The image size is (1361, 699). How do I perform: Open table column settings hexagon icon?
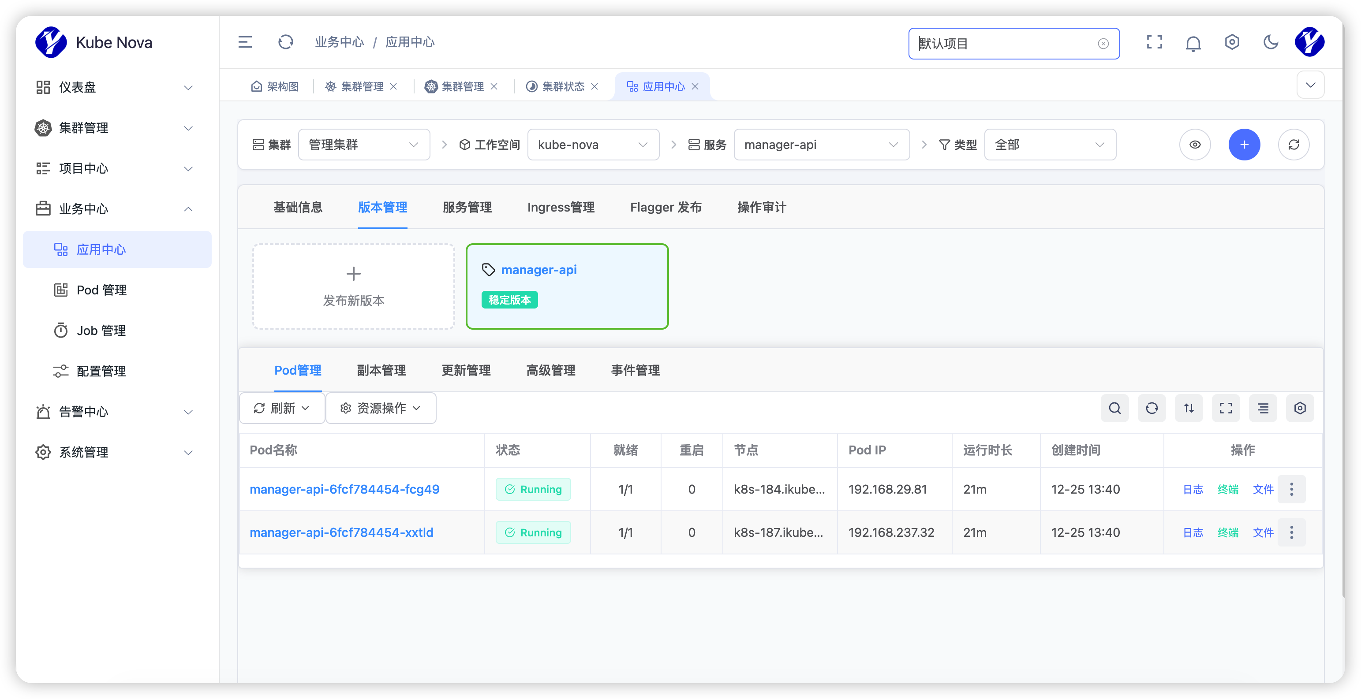[1300, 408]
